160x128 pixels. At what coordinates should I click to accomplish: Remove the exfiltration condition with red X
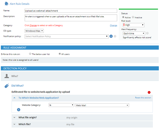[x=149, y=92]
